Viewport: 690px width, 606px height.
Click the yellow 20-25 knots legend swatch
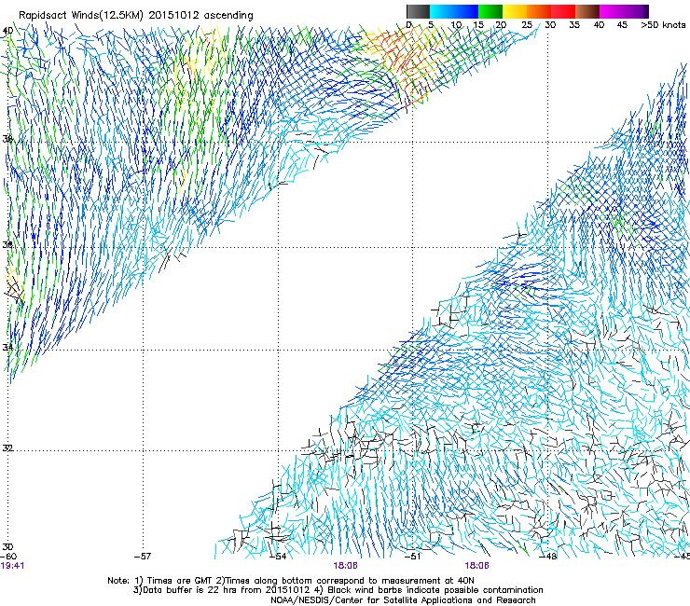[515, 11]
